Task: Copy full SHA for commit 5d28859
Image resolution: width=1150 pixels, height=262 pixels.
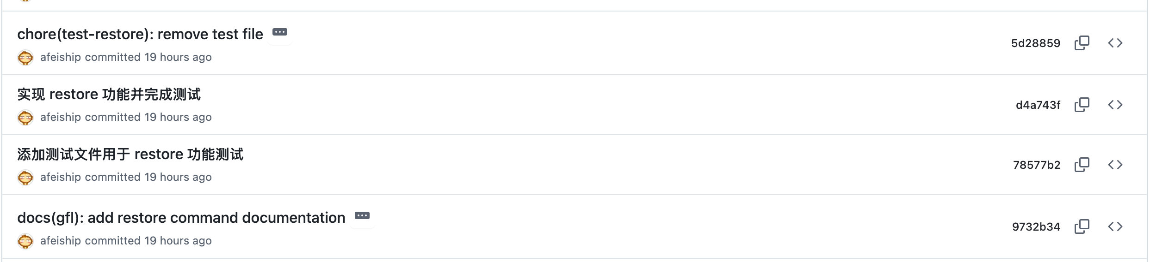Action: pos(1082,43)
